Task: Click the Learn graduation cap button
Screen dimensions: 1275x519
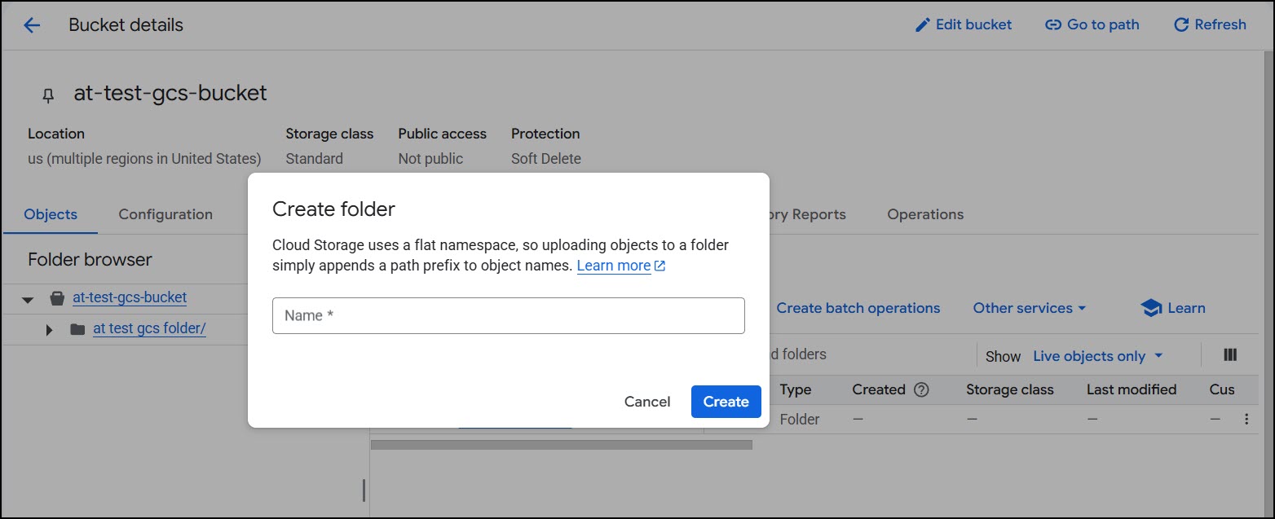Action: (1173, 308)
